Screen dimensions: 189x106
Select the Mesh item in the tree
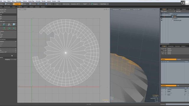point(175,17)
